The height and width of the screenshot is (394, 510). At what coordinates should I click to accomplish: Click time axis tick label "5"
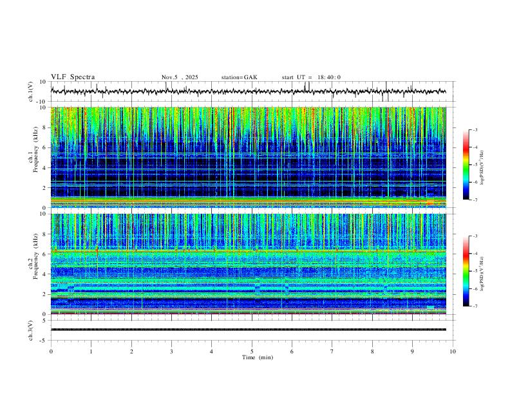[x=252, y=352]
